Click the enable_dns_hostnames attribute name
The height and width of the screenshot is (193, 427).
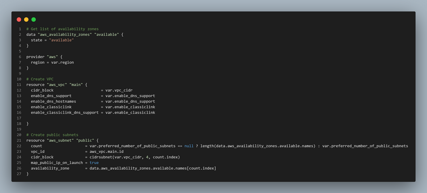(x=53, y=101)
